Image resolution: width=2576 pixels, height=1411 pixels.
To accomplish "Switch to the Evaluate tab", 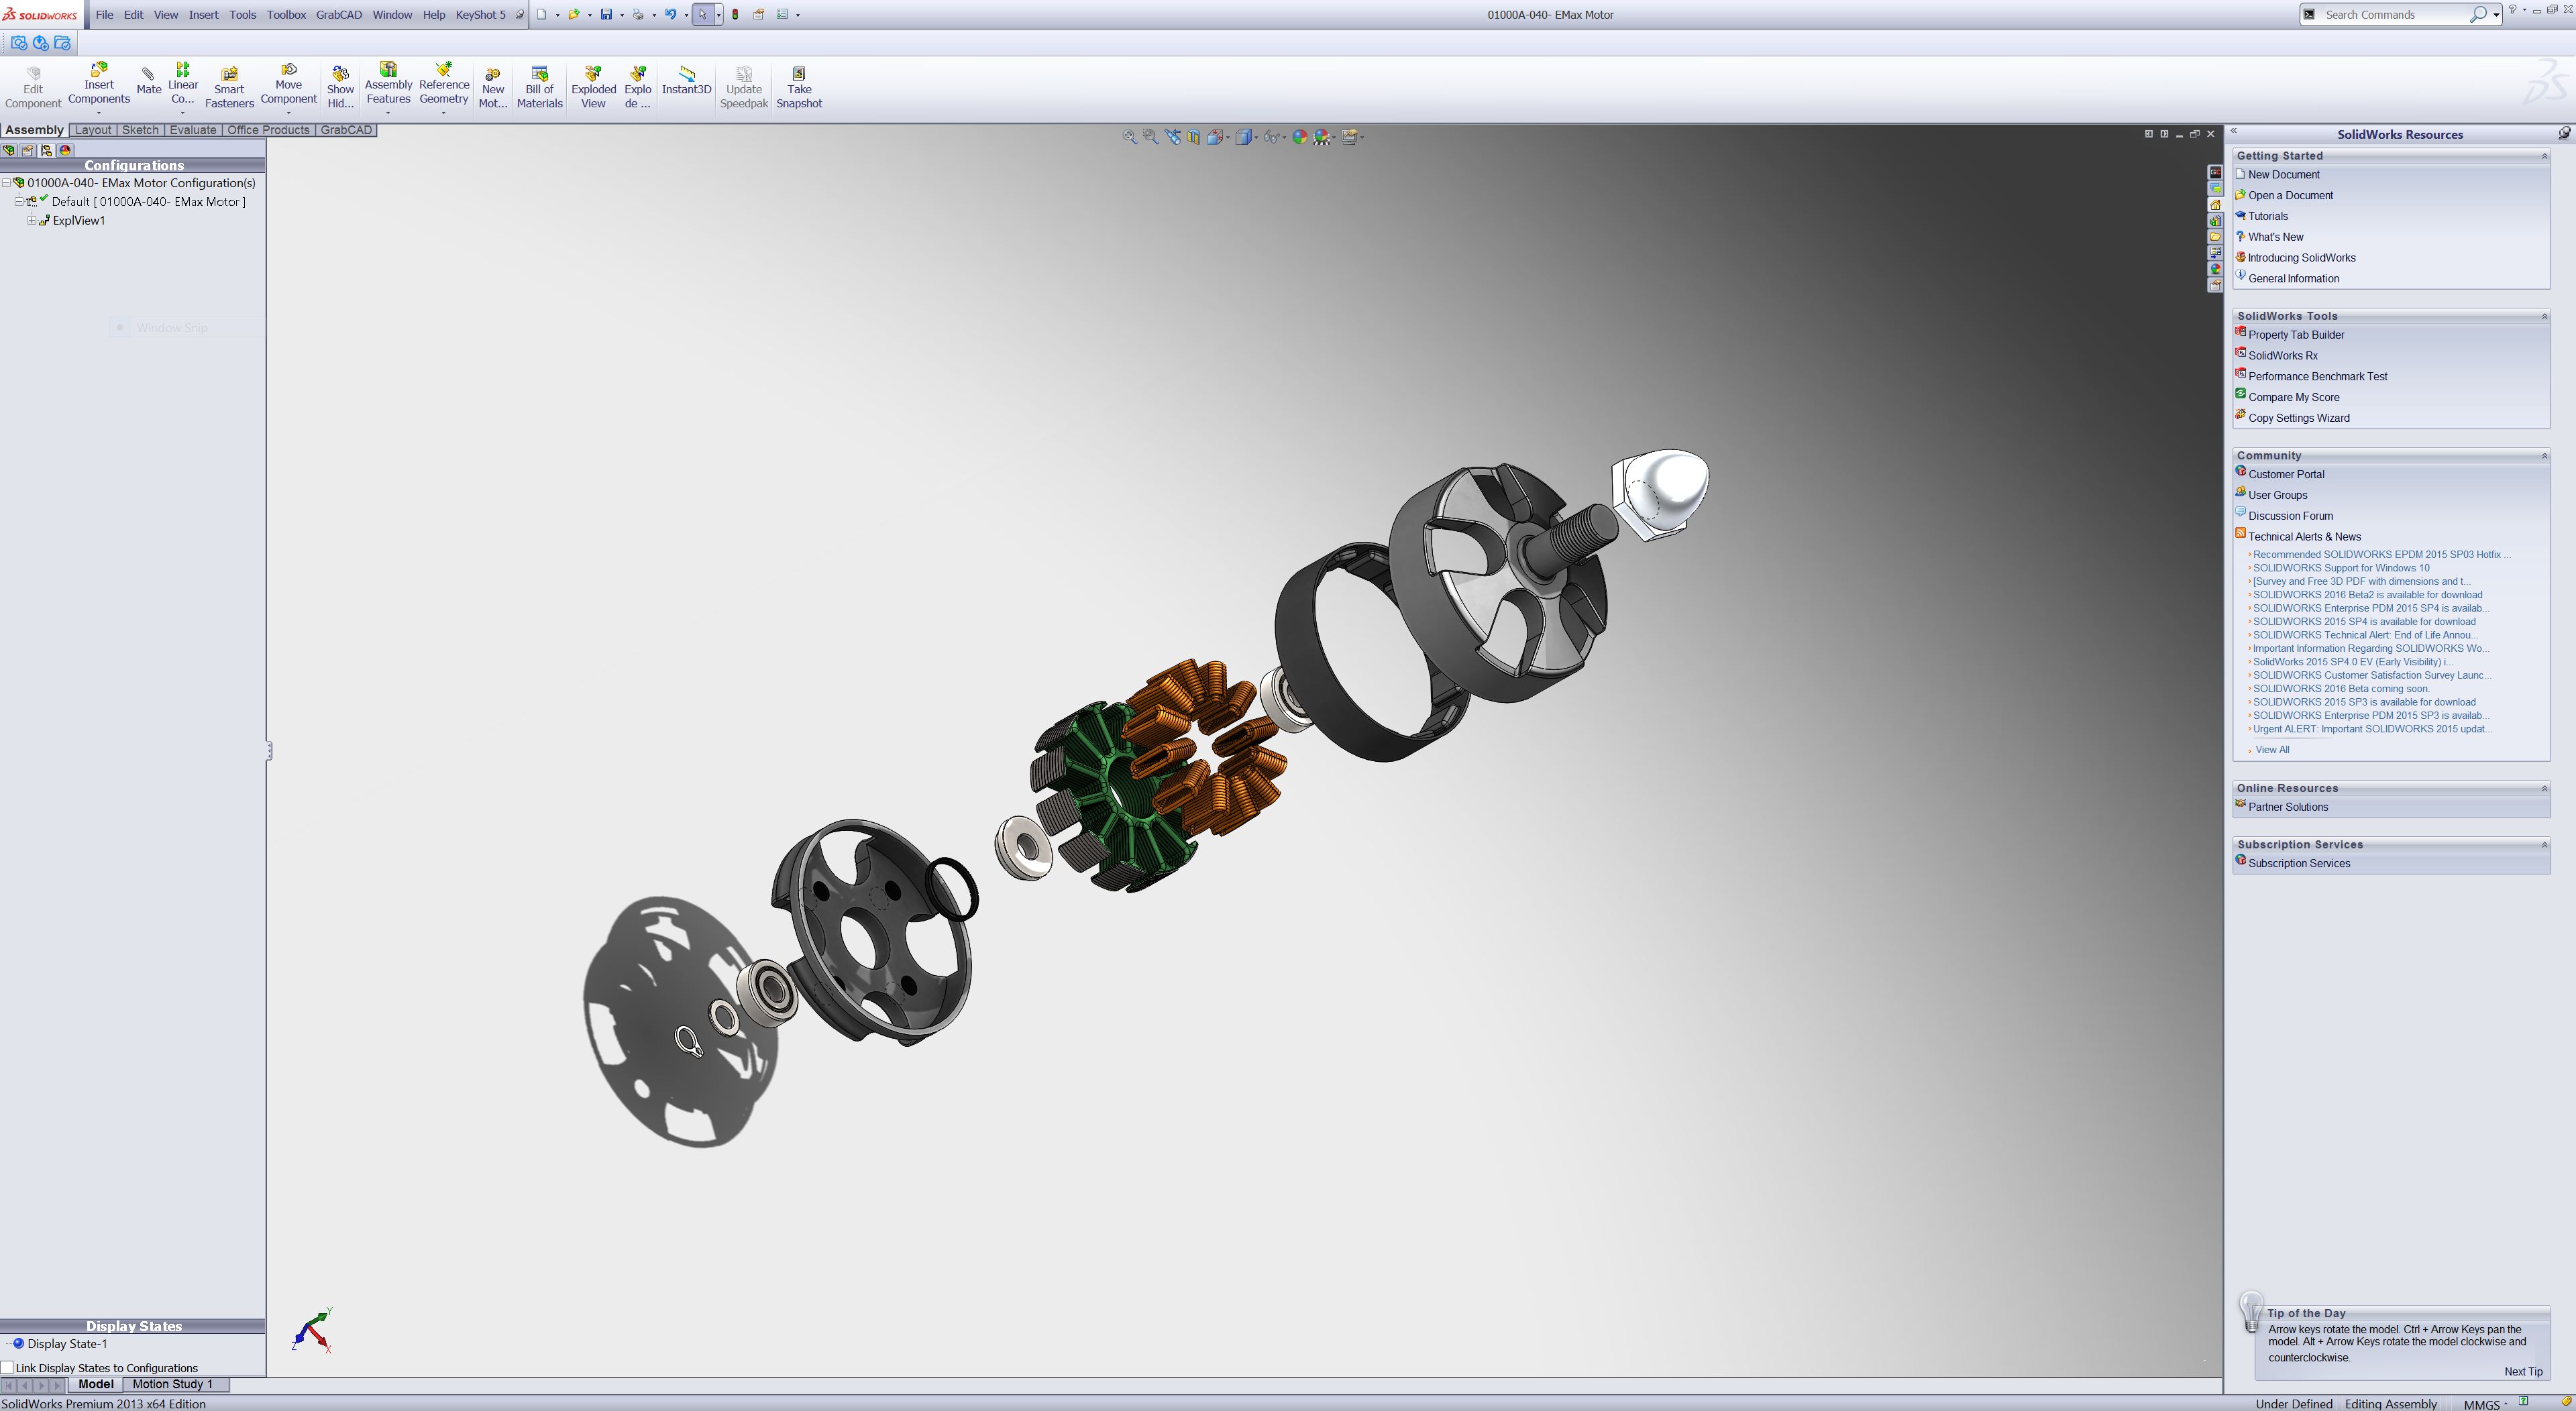I will [x=192, y=130].
